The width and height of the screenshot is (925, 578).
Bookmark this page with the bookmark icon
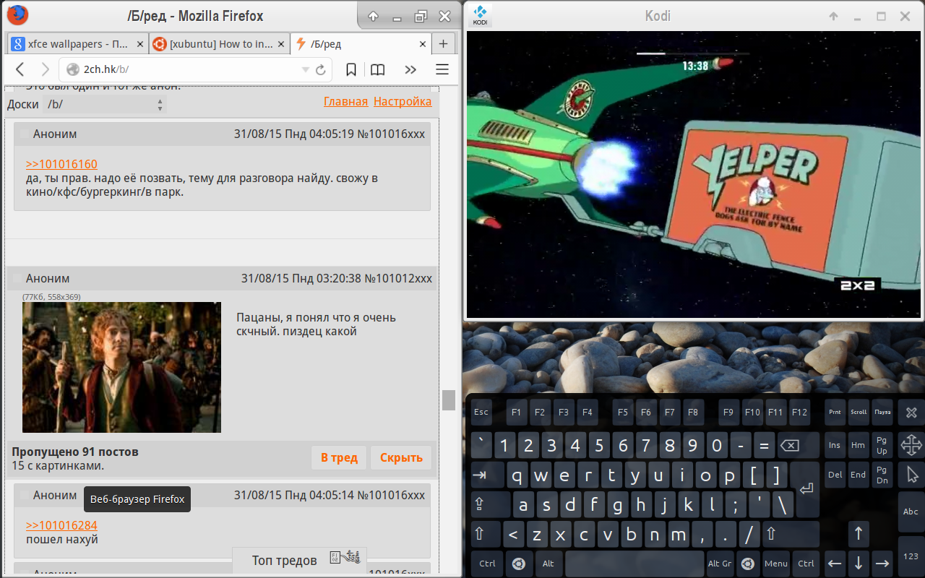pos(351,69)
